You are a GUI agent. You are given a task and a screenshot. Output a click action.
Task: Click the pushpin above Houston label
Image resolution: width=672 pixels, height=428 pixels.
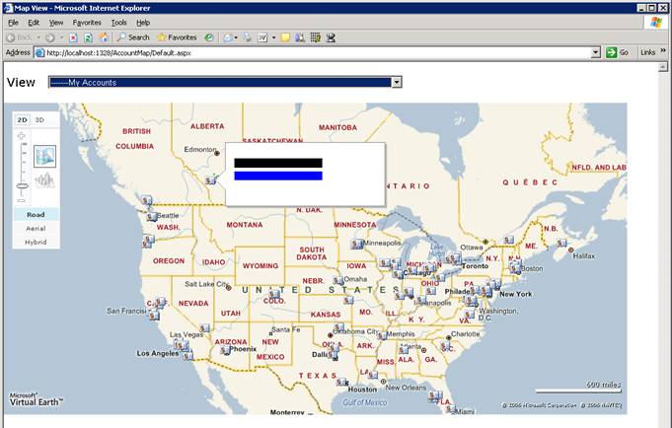[x=341, y=382]
